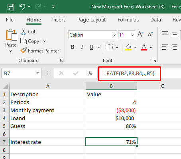181x159 pixels.
Task: Apply red Font Color
Action: pyautogui.click(x=144, y=47)
